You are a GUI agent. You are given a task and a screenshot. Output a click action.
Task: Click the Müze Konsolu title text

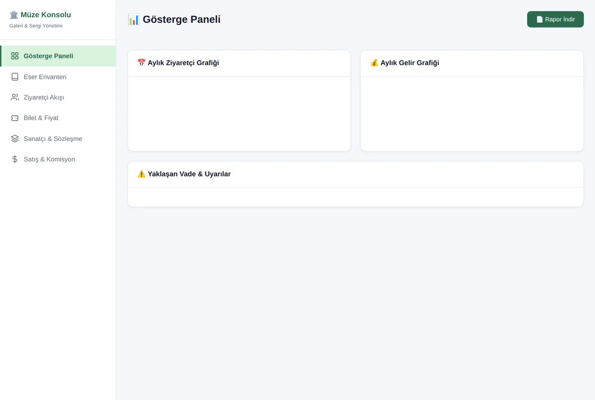tap(46, 15)
